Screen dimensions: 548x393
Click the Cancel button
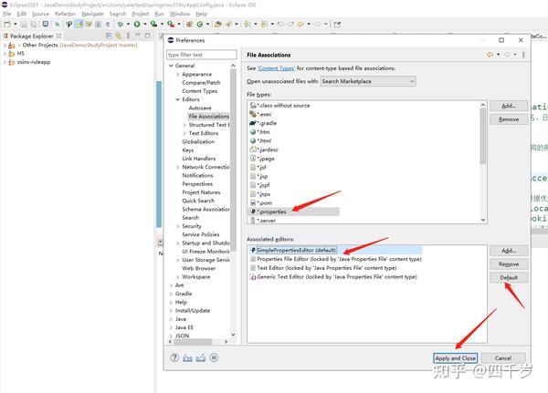pos(503,358)
